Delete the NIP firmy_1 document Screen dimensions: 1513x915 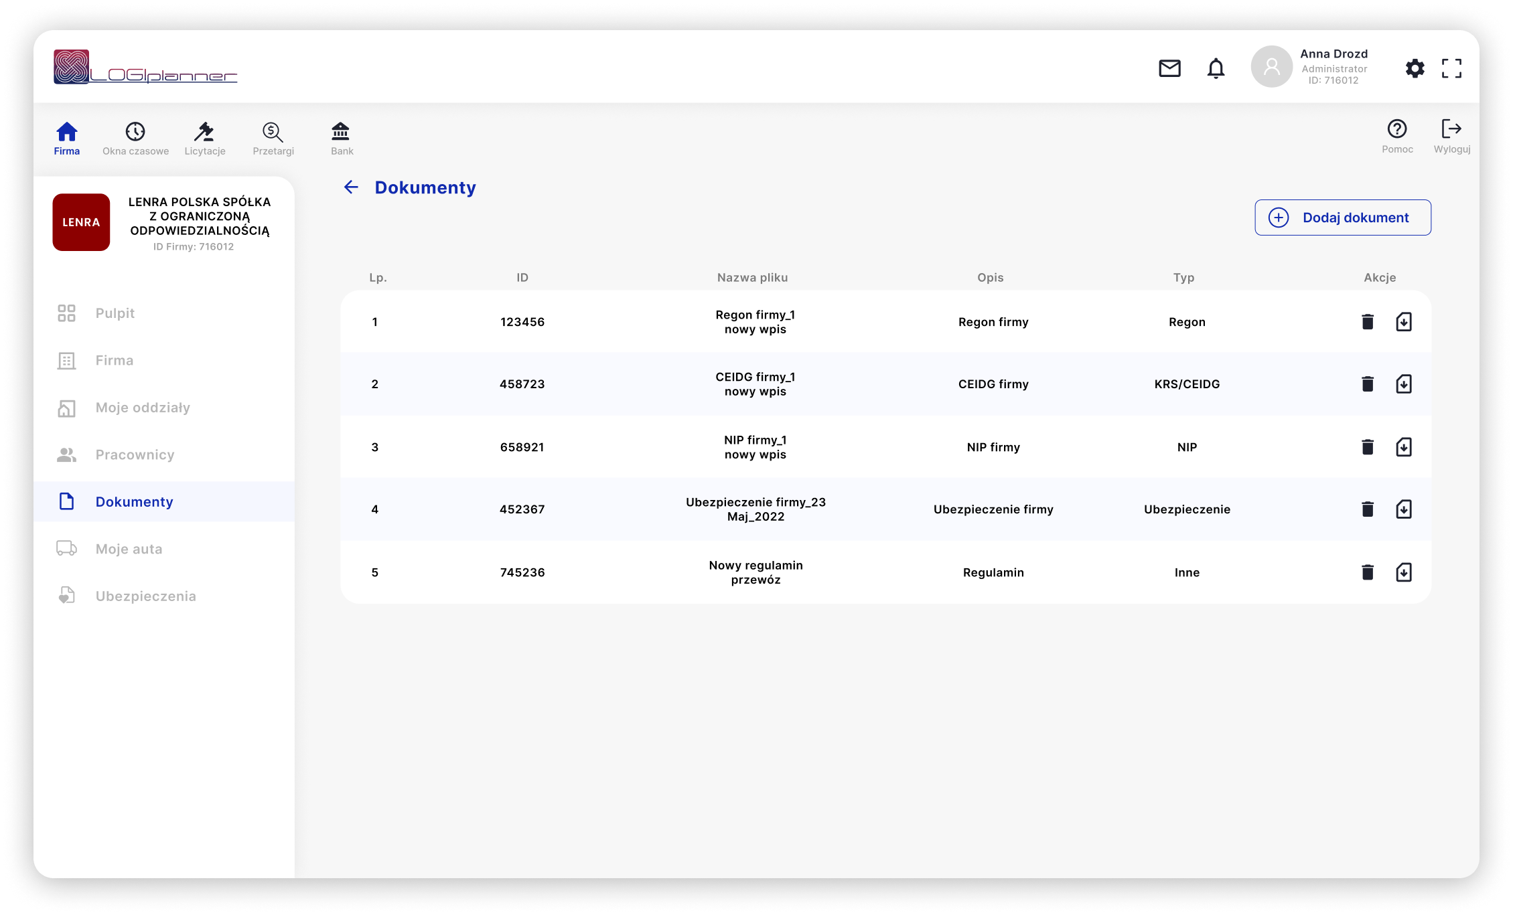(x=1368, y=447)
